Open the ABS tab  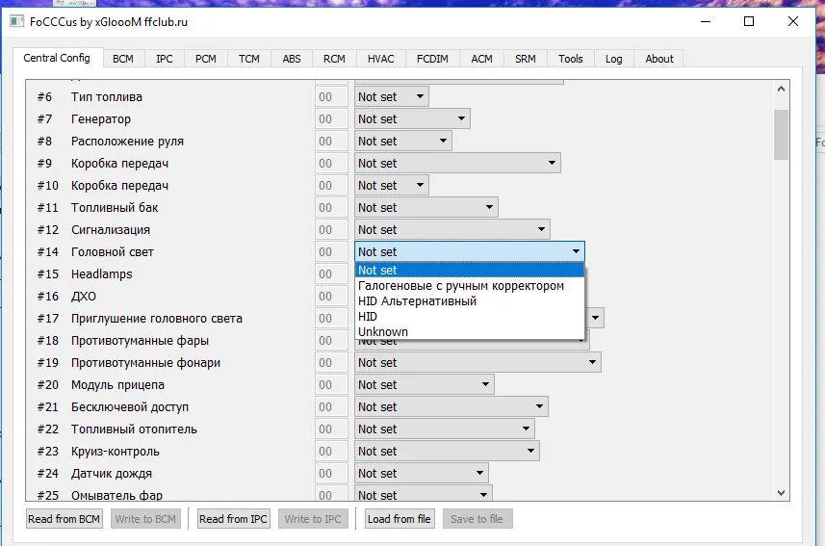coord(292,59)
